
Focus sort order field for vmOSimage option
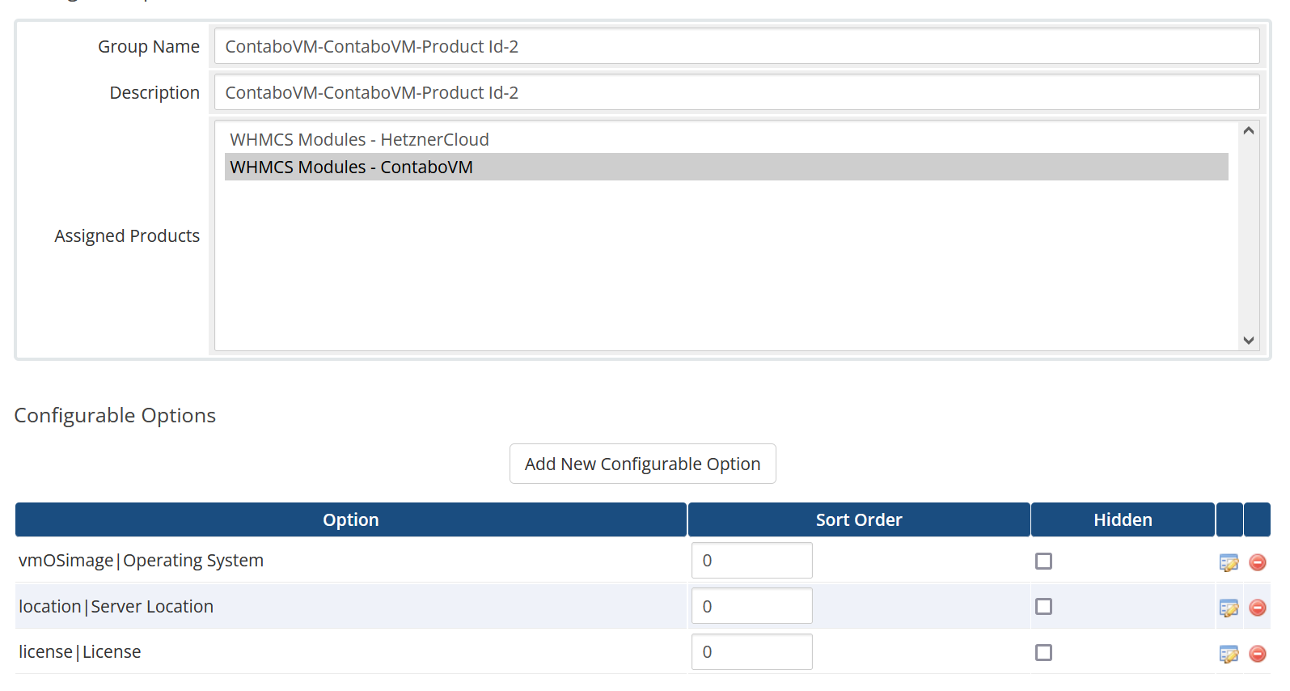pyautogui.click(x=751, y=561)
